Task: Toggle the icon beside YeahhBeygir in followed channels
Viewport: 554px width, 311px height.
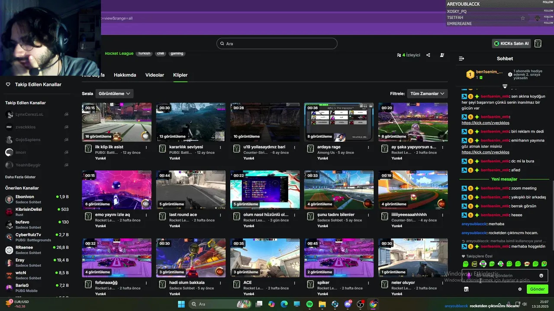Action: 66,165
